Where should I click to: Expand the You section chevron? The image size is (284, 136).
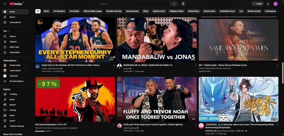coord(9,31)
